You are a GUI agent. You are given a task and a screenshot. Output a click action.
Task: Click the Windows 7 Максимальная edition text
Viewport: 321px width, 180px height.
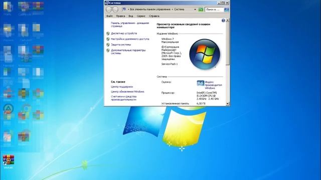pyautogui.click(x=170, y=40)
